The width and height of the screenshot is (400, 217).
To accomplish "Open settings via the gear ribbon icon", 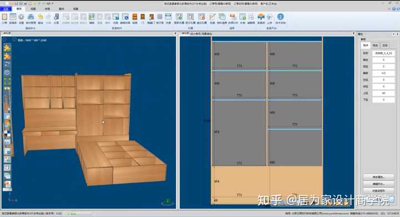I will pos(21,17).
